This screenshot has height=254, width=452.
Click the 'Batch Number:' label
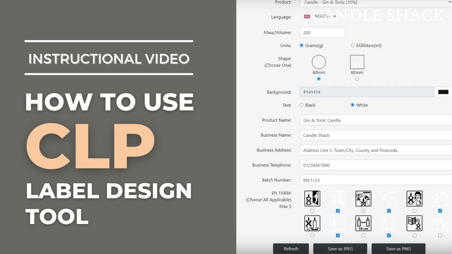point(277,180)
